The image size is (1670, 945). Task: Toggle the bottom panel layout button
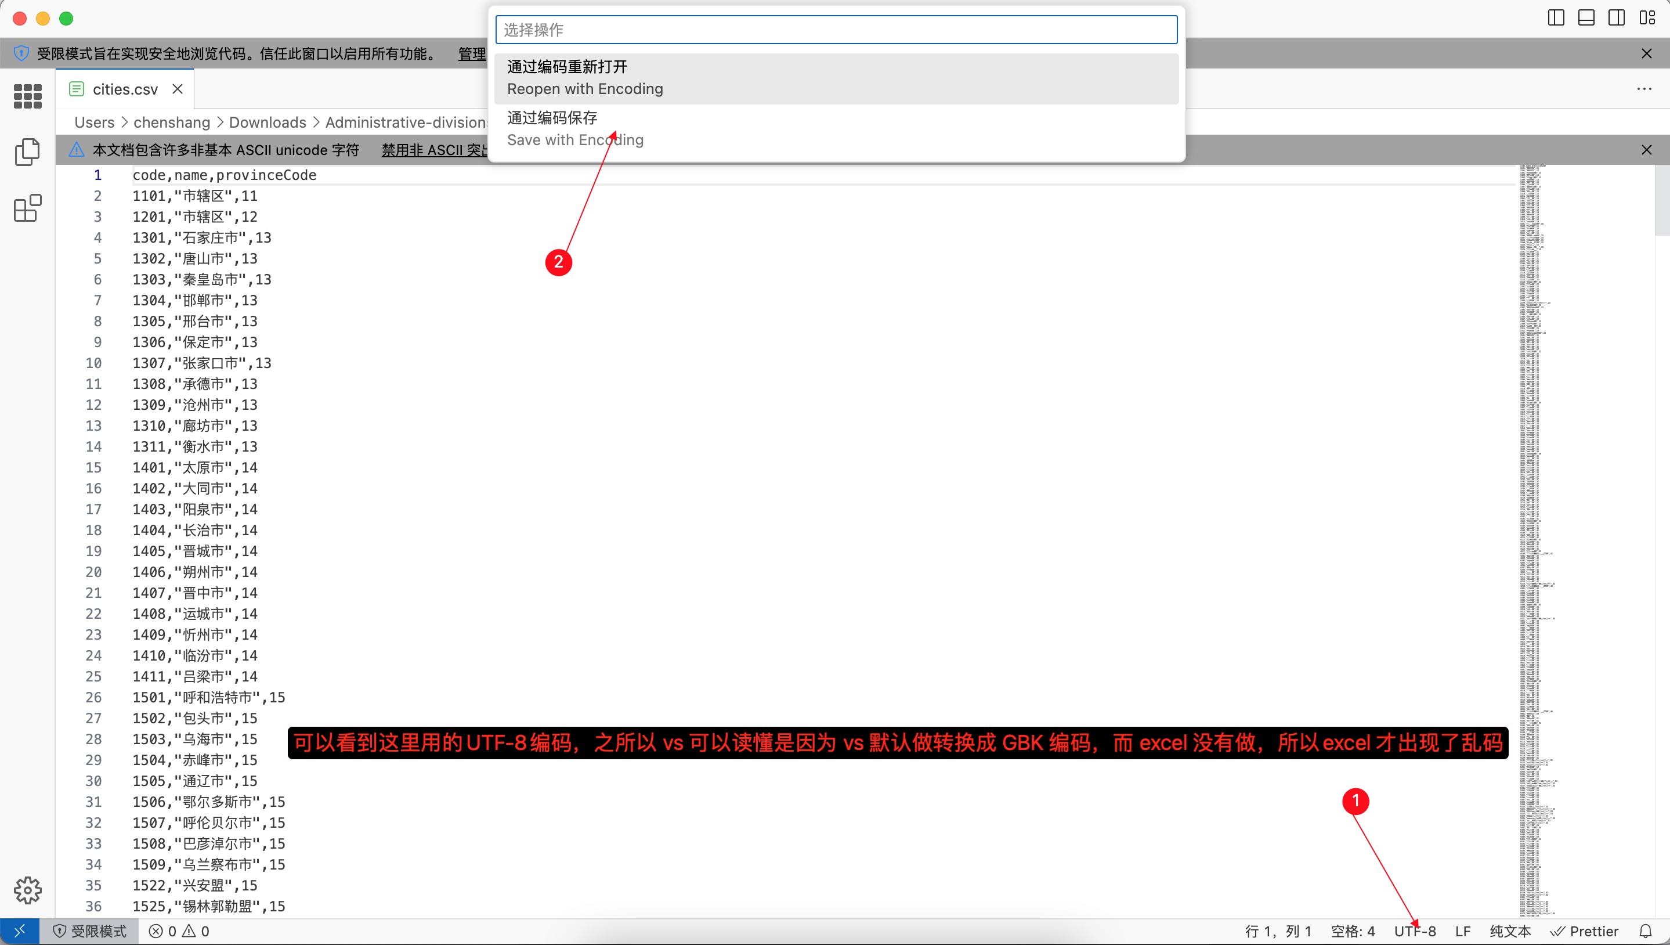[1586, 18]
